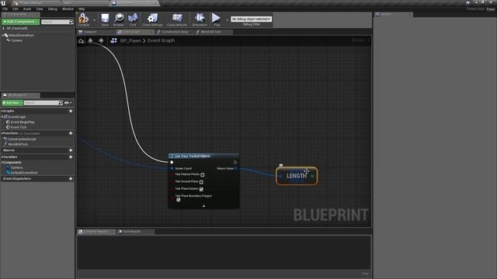The image size is (497, 279).
Task: Navigate back in graph history
Action: click(x=91, y=40)
